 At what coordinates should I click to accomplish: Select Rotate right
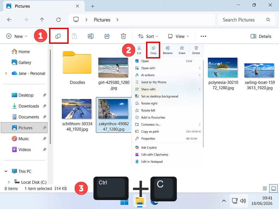click(x=168, y=103)
